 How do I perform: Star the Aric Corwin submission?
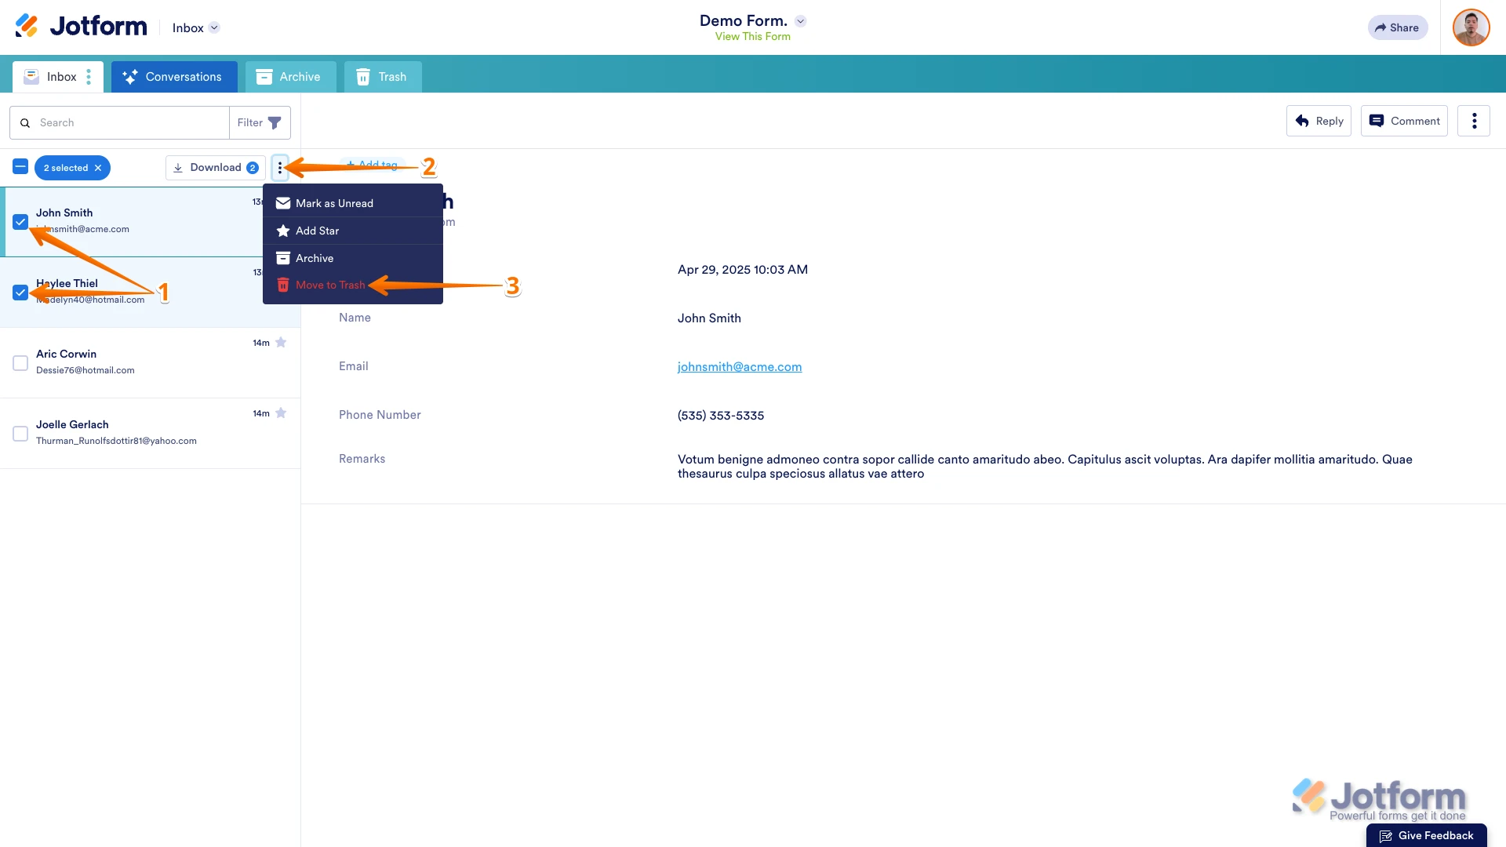coord(282,342)
